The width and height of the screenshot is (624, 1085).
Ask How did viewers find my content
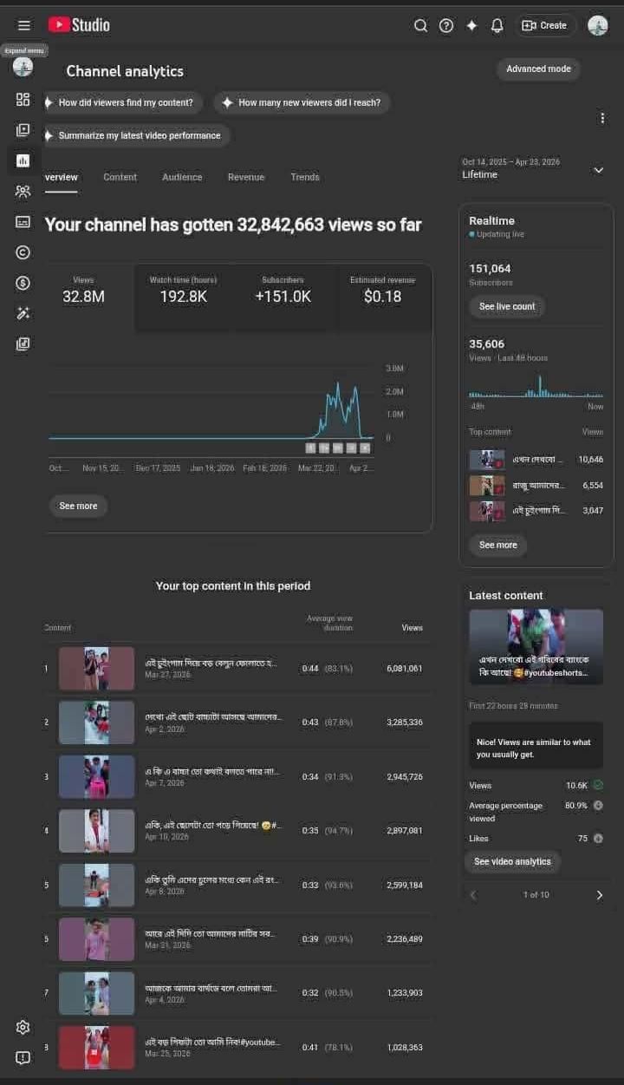(125, 102)
